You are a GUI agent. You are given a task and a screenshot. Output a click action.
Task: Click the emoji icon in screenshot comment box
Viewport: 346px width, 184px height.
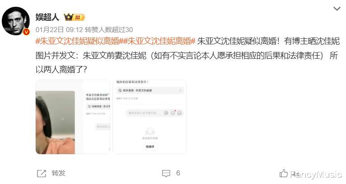[173, 113]
